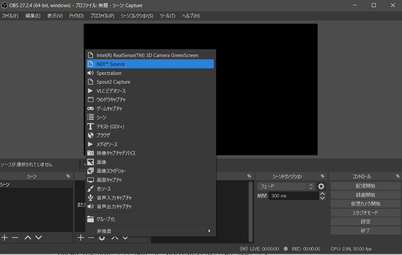Click the 画面キャプチャ monitor icon

point(90,180)
